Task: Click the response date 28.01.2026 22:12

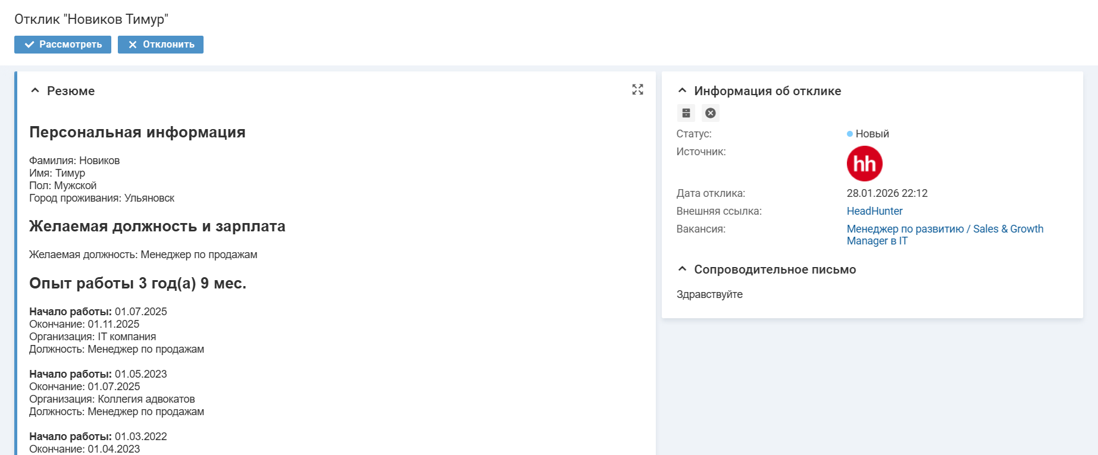Action: pos(887,193)
